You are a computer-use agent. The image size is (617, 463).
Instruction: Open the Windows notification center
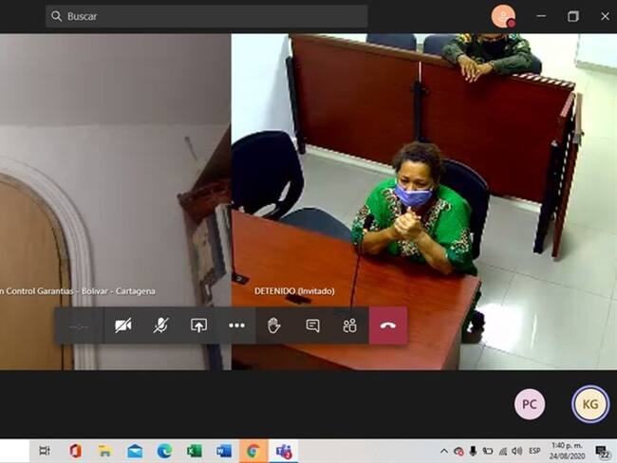(602, 451)
